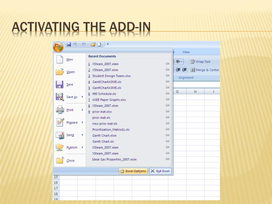Pin Ideal Gas Properties_2007.xlsm to the recent list
The width and height of the screenshot is (272, 204).
click(167, 159)
